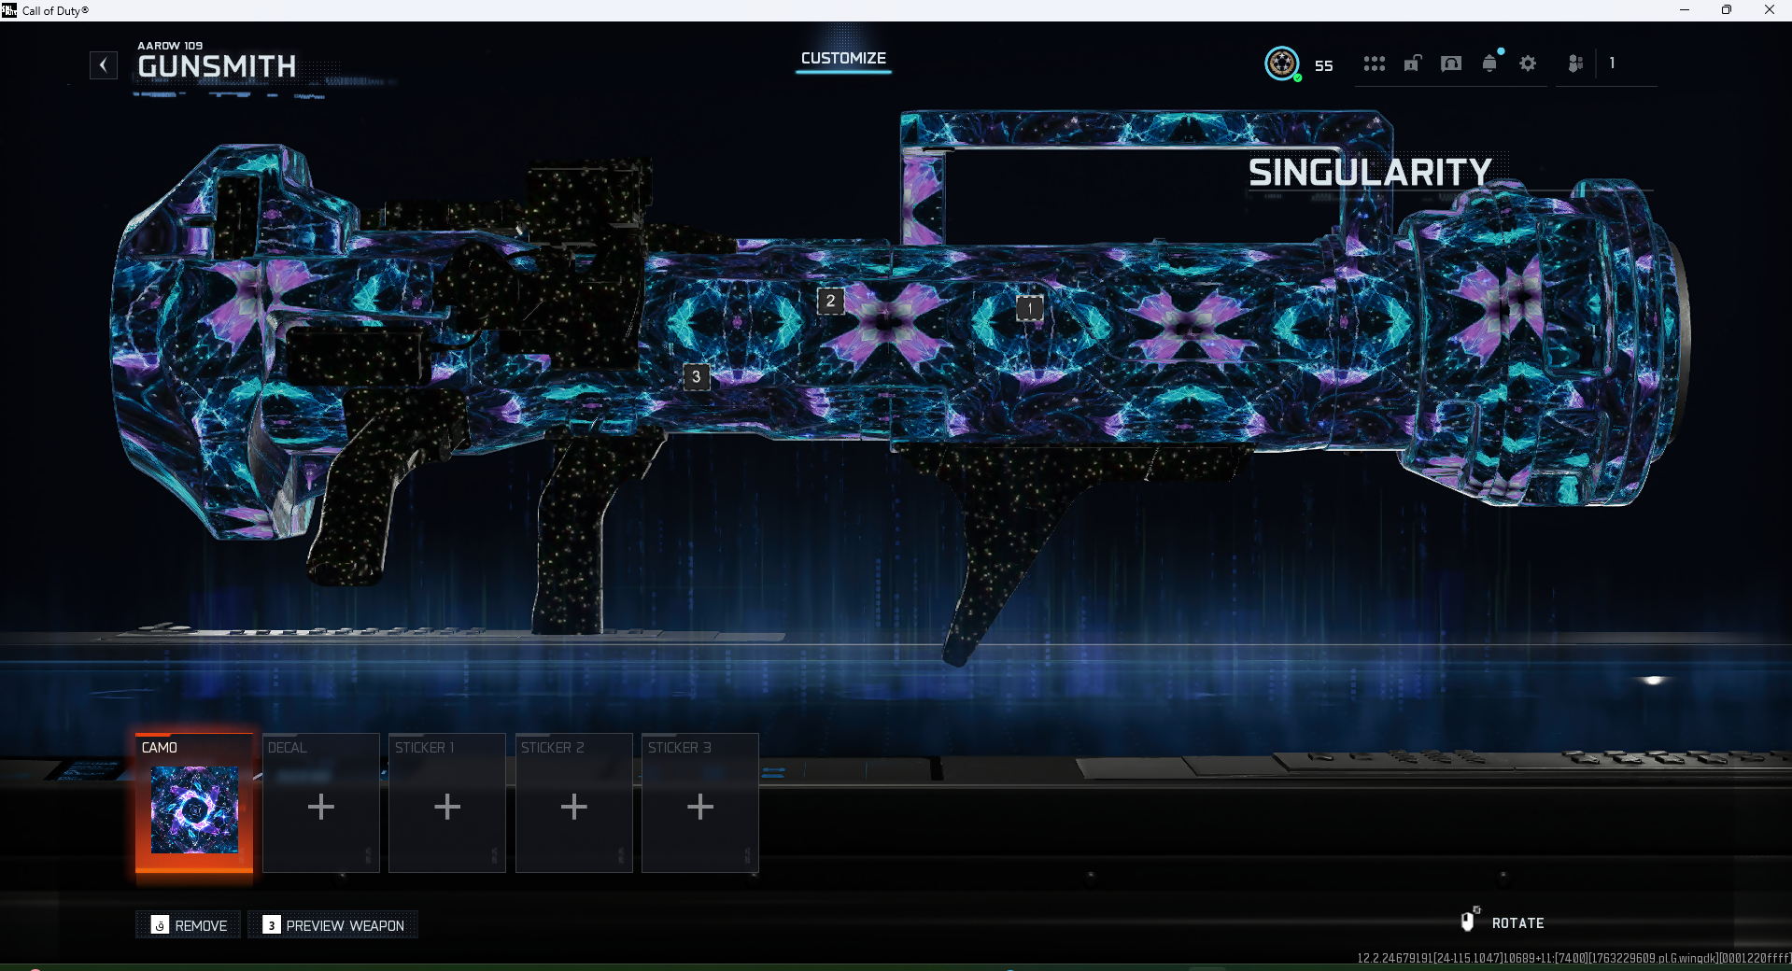Add a sticker in Sticker 1 slot
1792x971 pixels.
447,806
